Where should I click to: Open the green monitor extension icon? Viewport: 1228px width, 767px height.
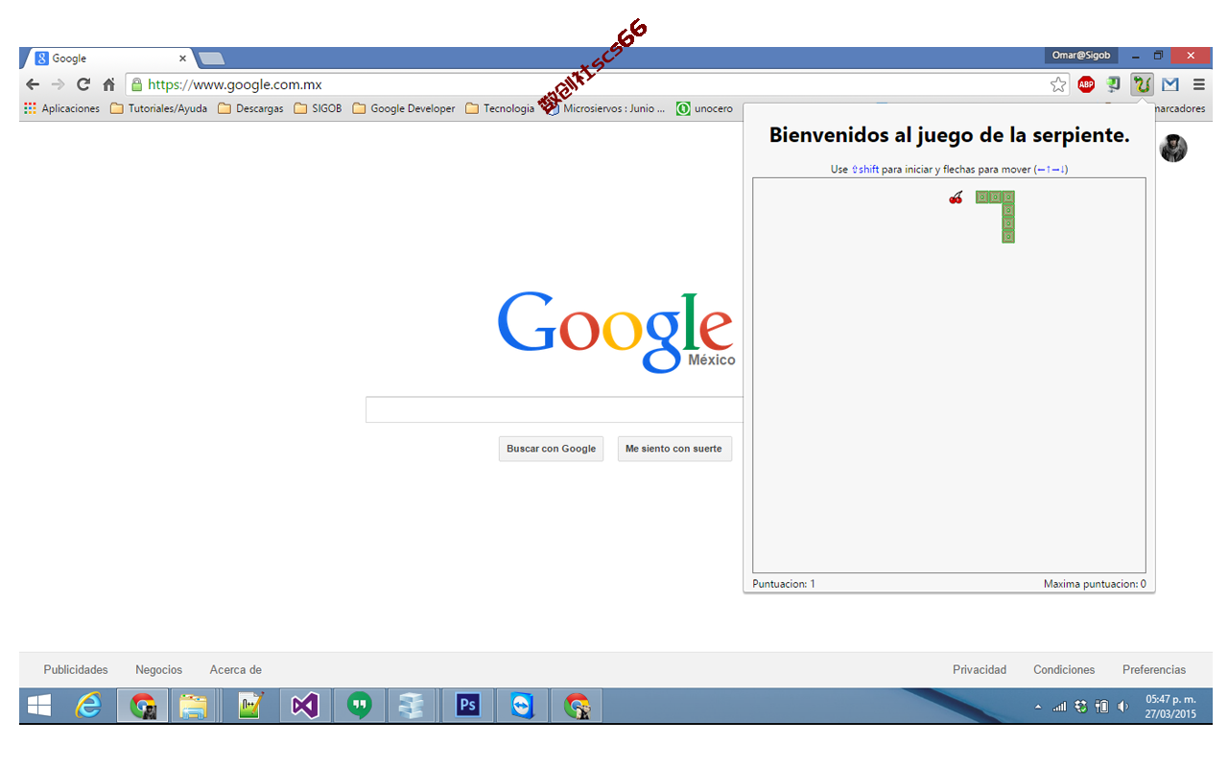[x=1114, y=84]
